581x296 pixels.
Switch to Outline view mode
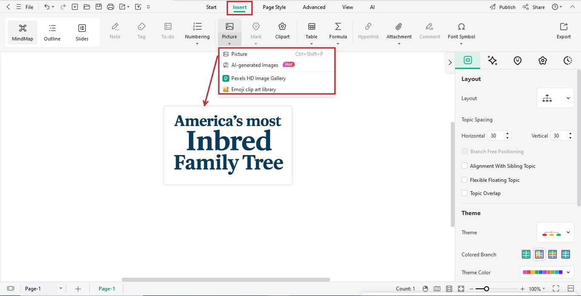52,32
